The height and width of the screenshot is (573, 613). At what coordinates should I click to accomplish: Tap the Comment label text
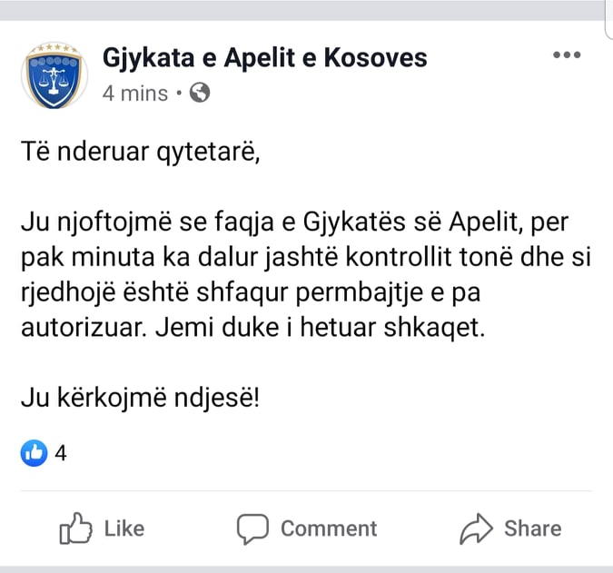click(329, 529)
